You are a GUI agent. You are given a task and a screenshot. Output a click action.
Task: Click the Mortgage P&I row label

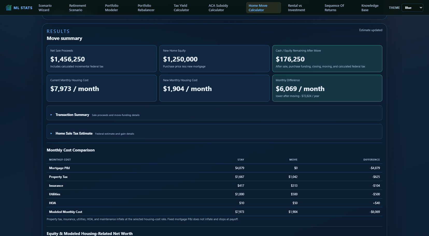pyautogui.click(x=59, y=168)
